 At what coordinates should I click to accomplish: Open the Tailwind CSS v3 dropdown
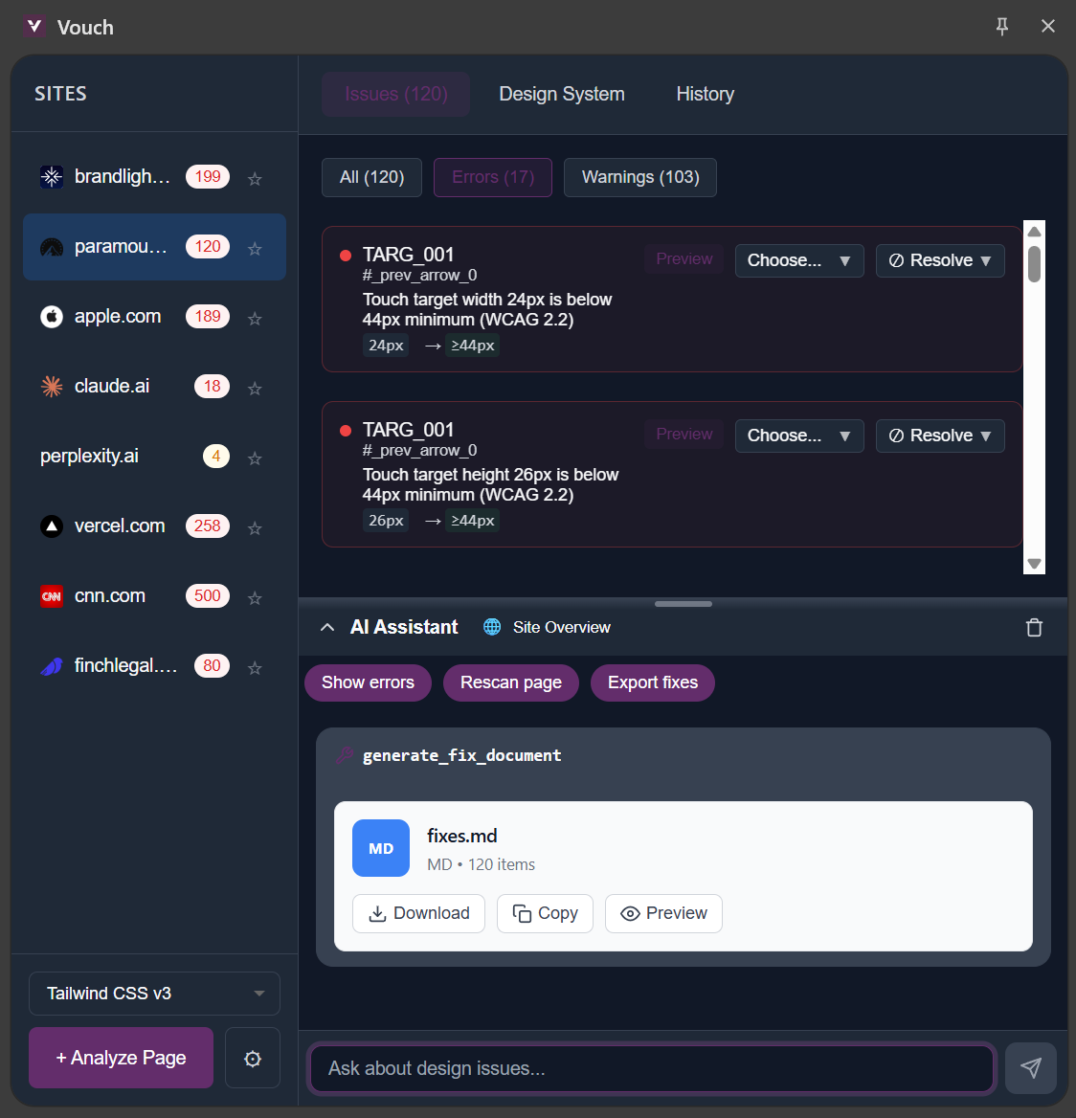pos(153,993)
